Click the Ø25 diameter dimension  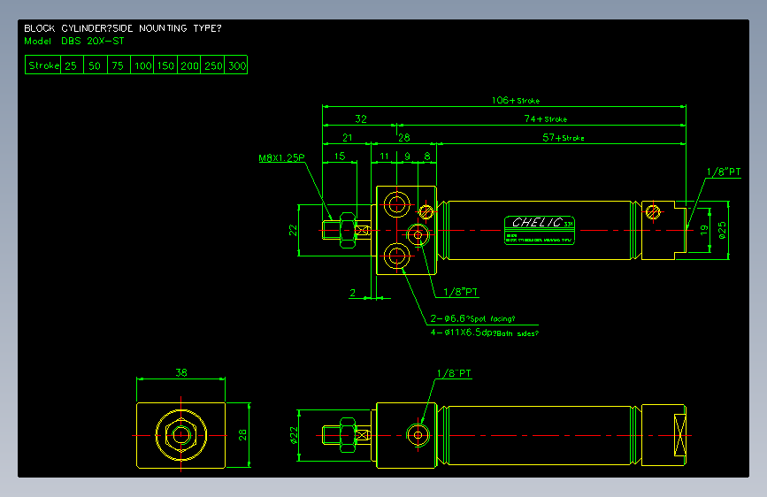pos(722,230)
